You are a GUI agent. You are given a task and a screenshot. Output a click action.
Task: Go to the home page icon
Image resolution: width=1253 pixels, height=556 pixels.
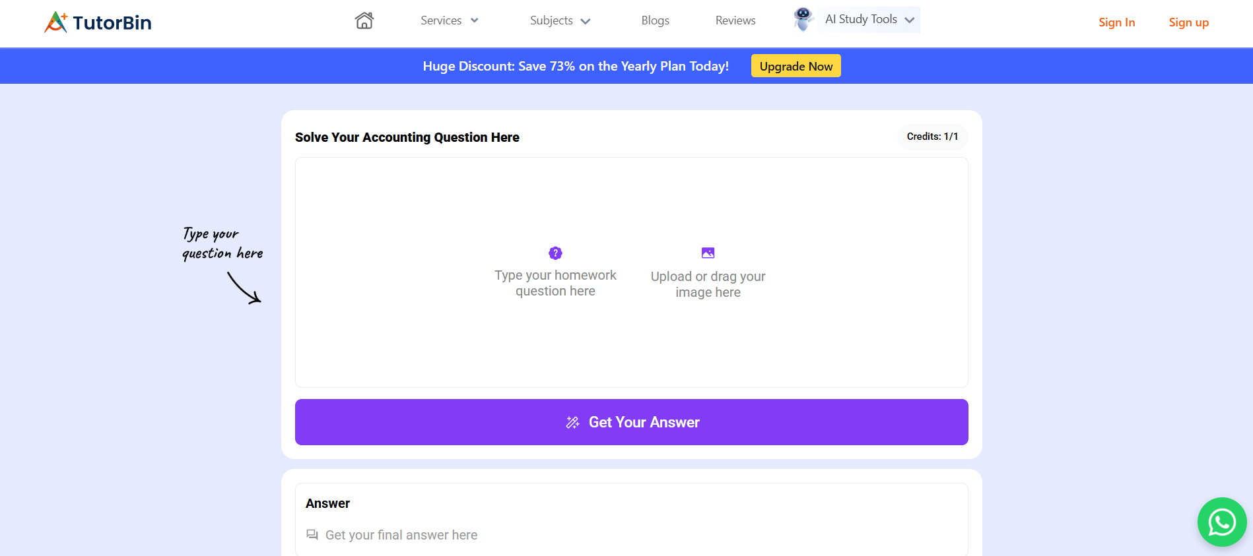pos(364,20)
